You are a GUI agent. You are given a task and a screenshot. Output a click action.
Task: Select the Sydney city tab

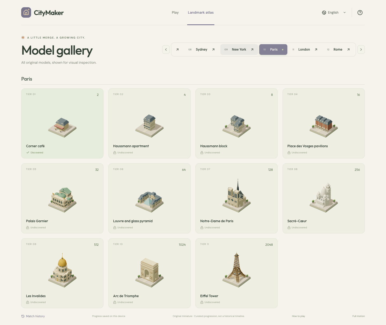(202, 50)
